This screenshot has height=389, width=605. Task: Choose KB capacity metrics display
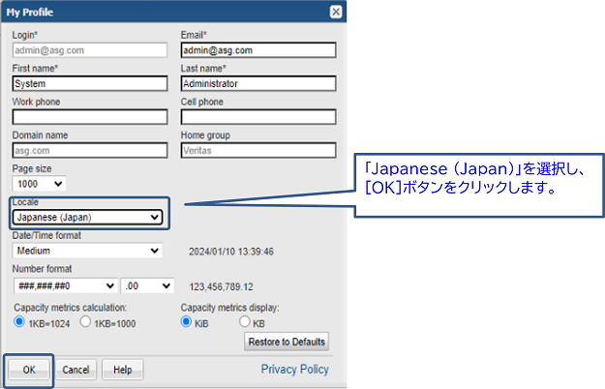tap(244, 322)
